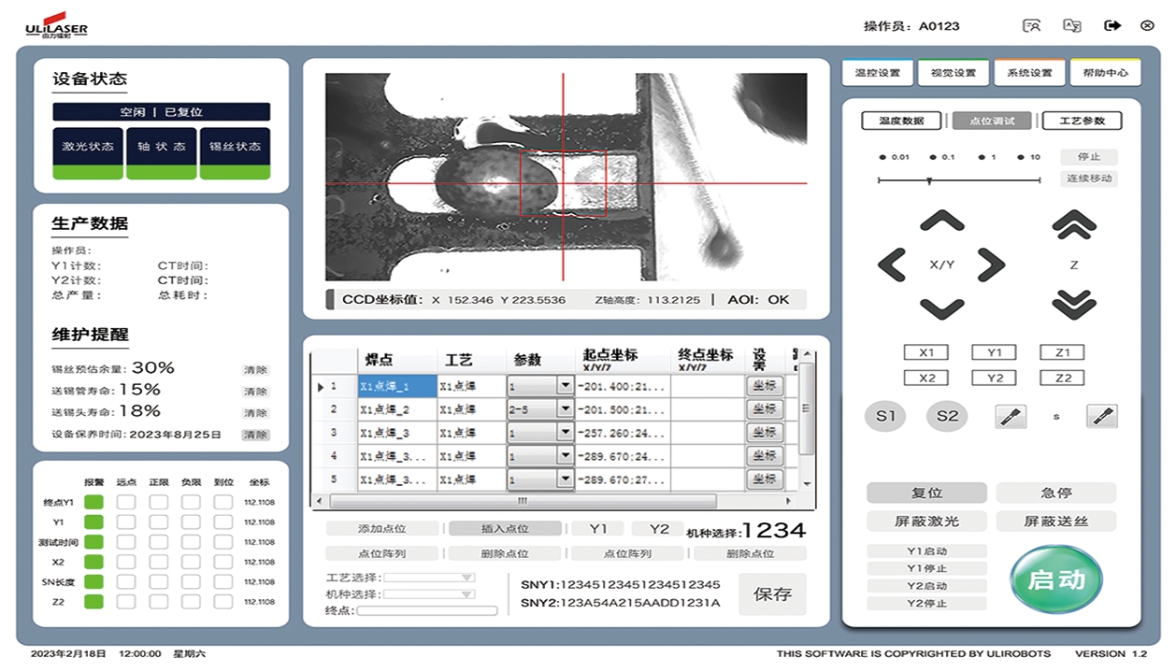Switch to the 工艺参数 tab
The height and width of the screenshot is (672, 1176).
(x=1082, y=121)
